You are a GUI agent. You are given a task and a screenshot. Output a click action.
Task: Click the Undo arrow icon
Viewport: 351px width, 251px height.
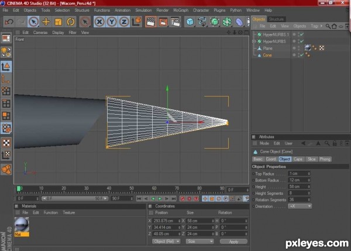point(9,22)
